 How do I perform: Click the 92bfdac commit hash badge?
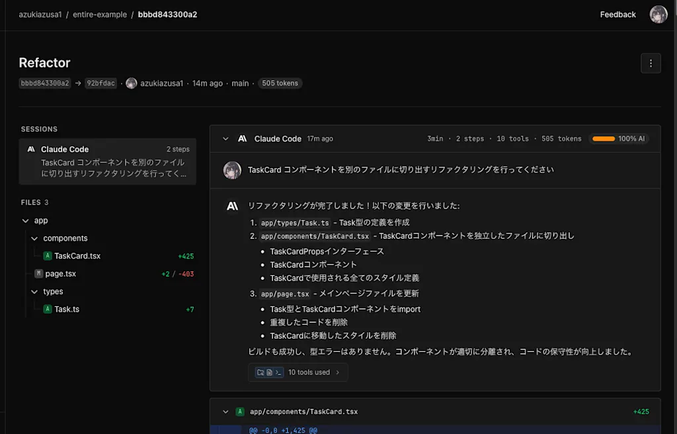(x=100, y=83)
